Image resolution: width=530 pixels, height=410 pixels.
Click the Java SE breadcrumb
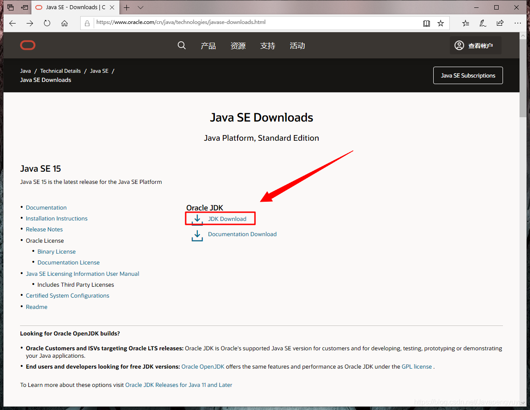coord(99,71)
